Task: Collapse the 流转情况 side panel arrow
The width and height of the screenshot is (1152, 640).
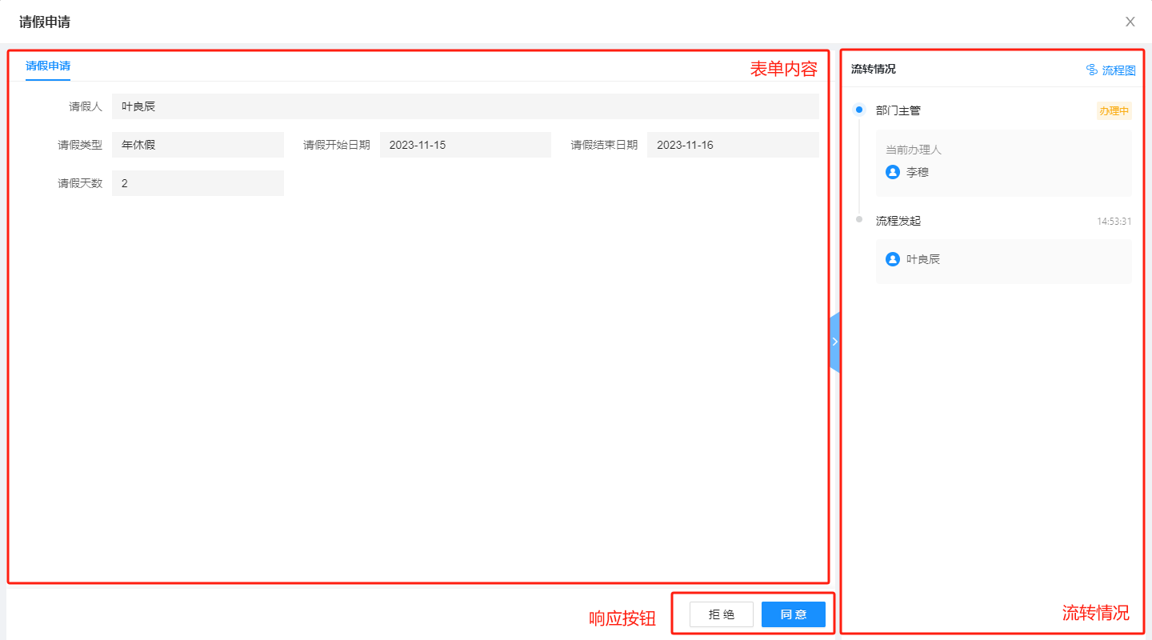Action: 834,342
